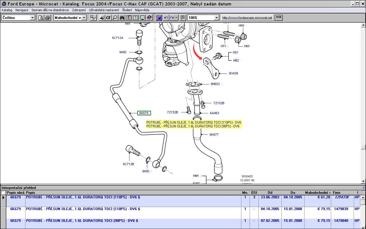The height and width of the screenshot is (229, 366).
Task: Click the OSI toolbar button
Action: [x=279, y=17]
